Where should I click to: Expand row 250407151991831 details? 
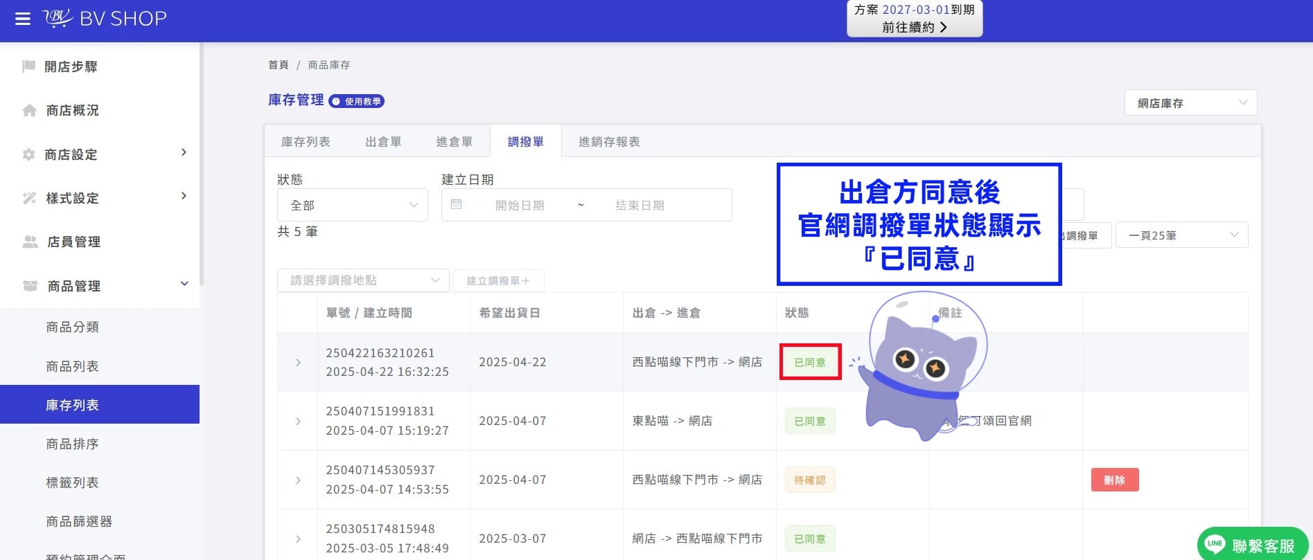[298, 422]
